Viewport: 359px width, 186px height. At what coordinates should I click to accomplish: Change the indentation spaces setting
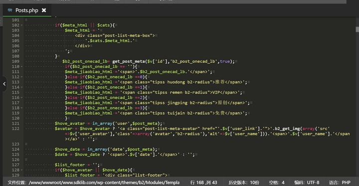click(277, 183)
